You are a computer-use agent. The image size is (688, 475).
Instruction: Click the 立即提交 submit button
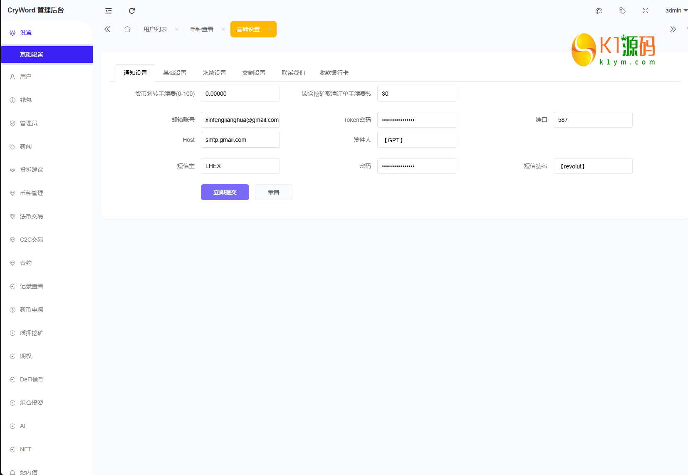(x=225, y=192)
